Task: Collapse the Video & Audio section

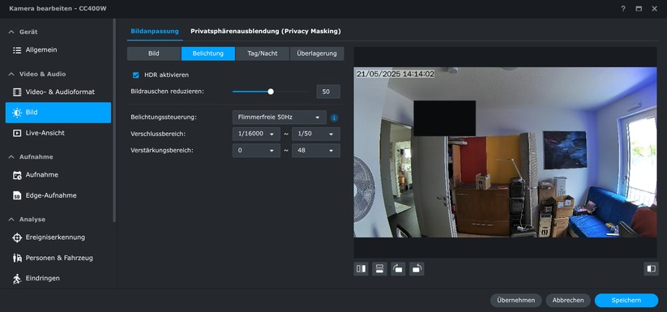Action: [x=11, y=74]
